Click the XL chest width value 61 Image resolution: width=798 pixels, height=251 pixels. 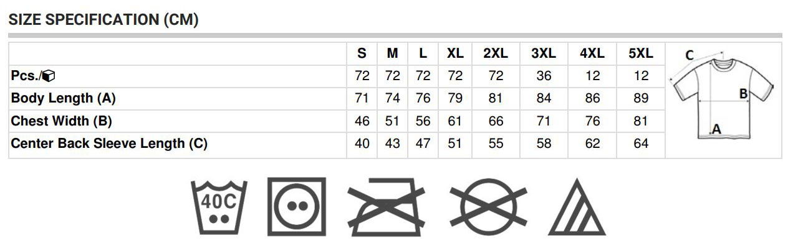(x=455, y=121)
